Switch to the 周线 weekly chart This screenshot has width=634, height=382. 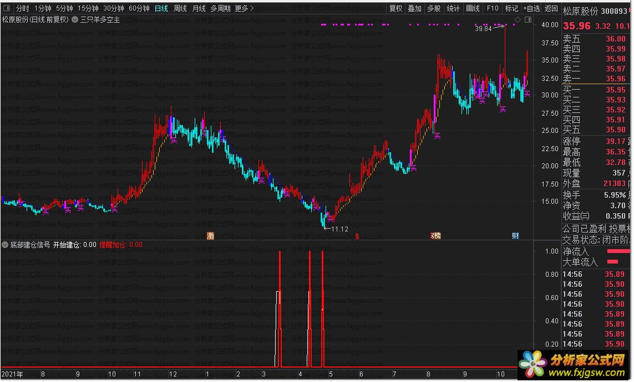180,8
